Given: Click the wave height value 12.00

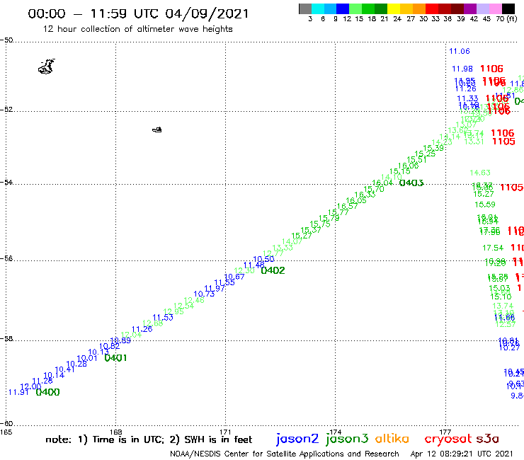Looking at the screenshot, I should coord(30,386).
